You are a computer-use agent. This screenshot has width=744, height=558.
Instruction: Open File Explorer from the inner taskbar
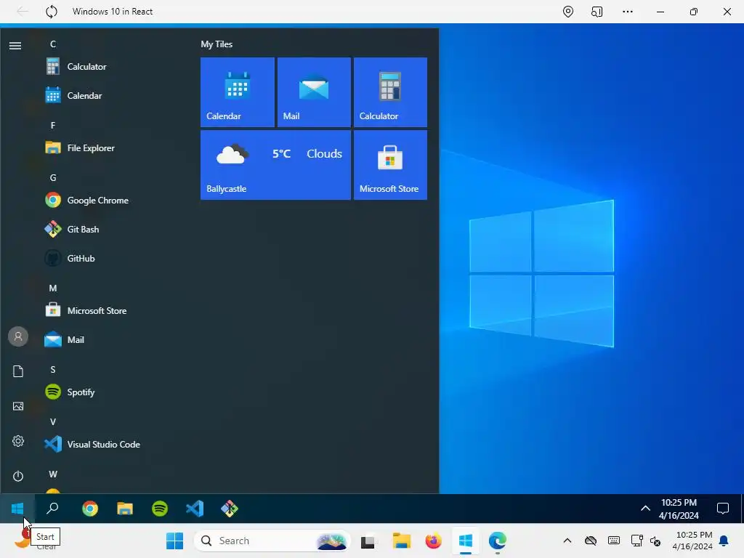click(x=125, y=509)
